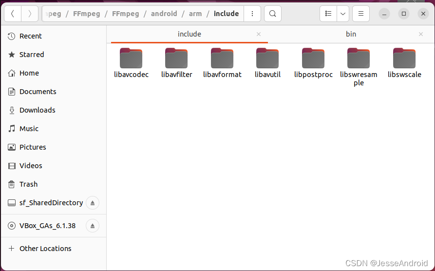Open Recent in the sidebar
Screen dimensions: 435x271
pyautogui.click(x=54, y=36)
